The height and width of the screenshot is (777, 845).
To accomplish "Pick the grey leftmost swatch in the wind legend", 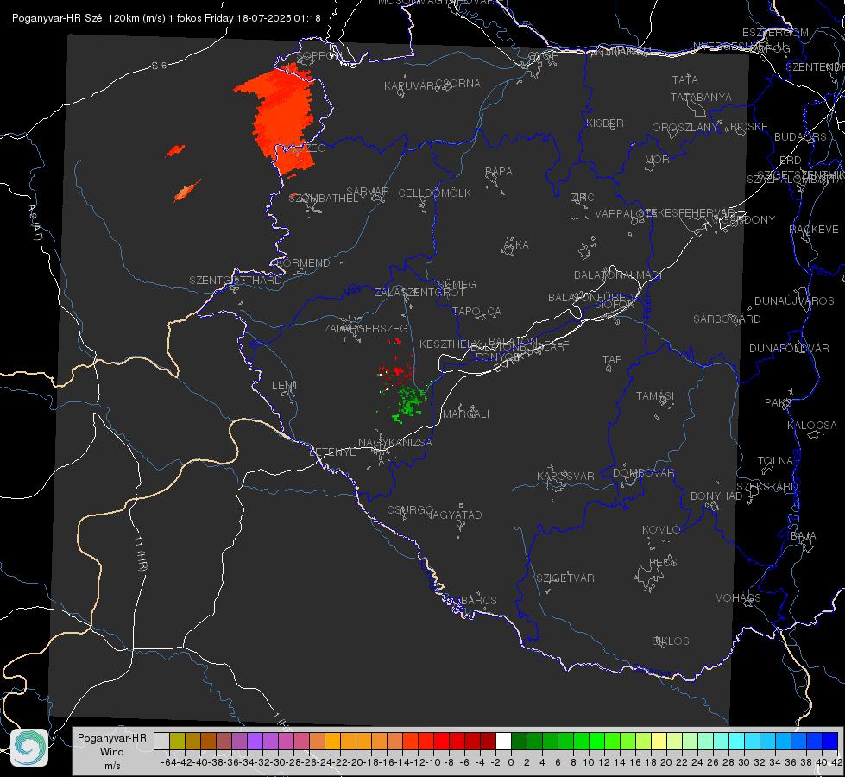I will click(161, 741).
